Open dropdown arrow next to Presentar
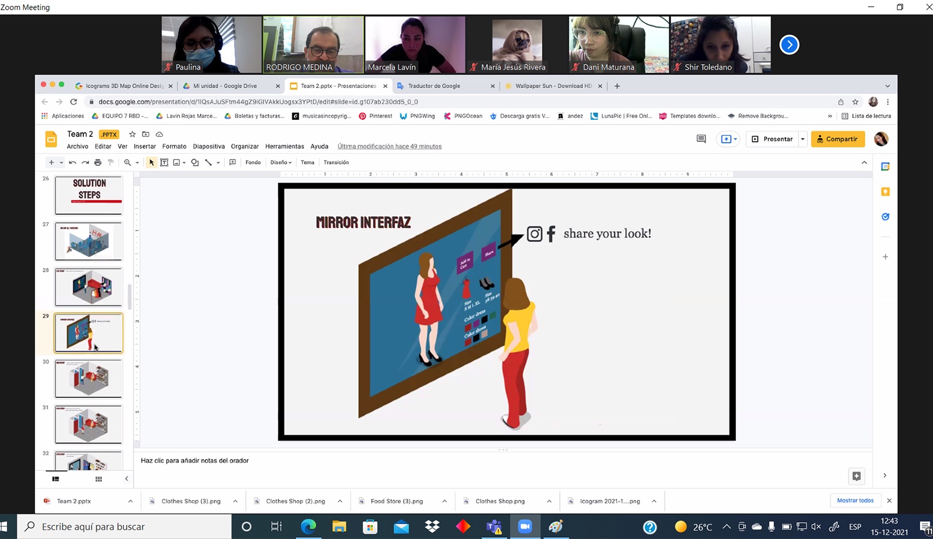This screenshot has height=539, width=933. click(x=802, y=139)
